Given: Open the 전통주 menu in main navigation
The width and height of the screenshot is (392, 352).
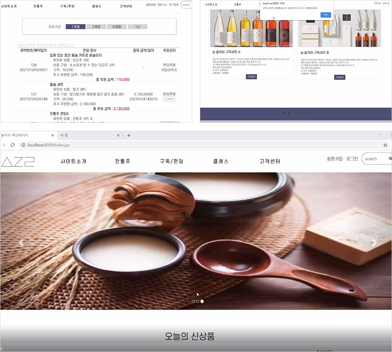Looking at the screenshot, I should point(123,161).
